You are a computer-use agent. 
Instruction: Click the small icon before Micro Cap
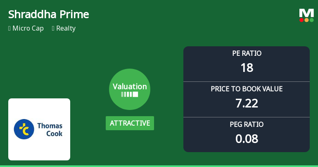[9, 29]
